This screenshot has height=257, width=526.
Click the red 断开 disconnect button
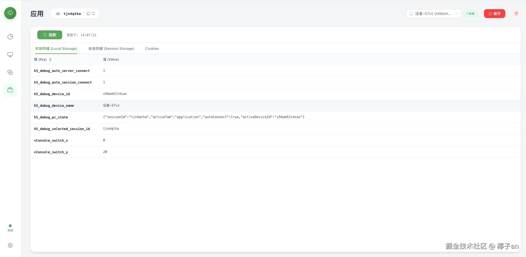495,14
